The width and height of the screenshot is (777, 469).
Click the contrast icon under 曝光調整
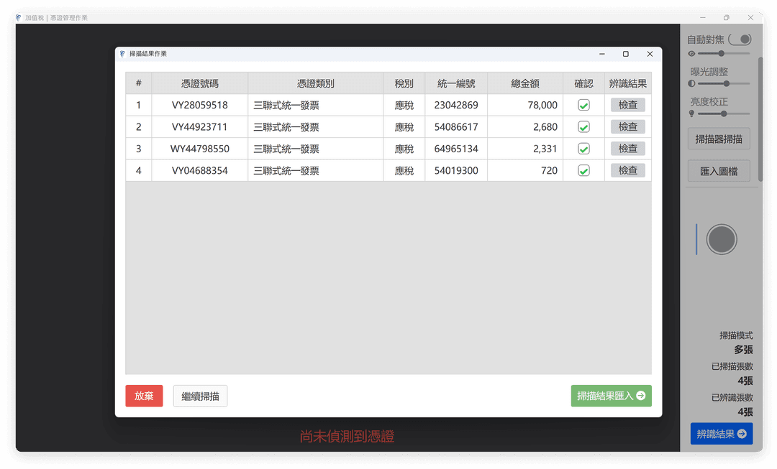tap(691, 83)
